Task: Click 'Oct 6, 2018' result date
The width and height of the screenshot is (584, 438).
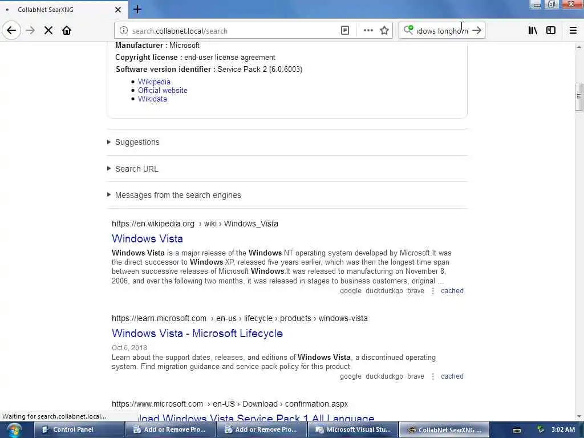Action: 129,347
